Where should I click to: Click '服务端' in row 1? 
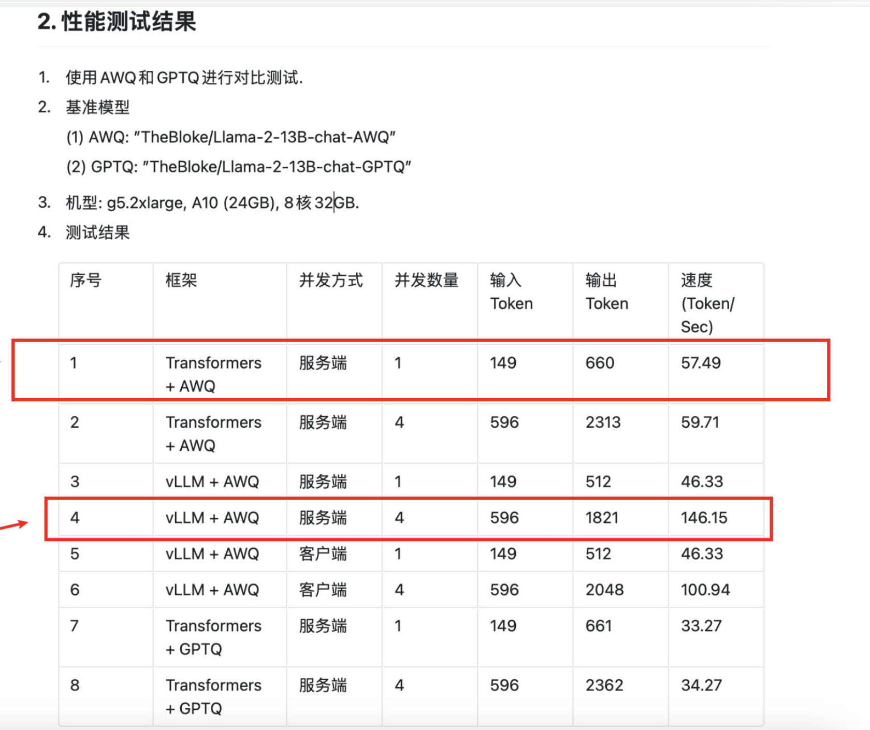point(323,363)
